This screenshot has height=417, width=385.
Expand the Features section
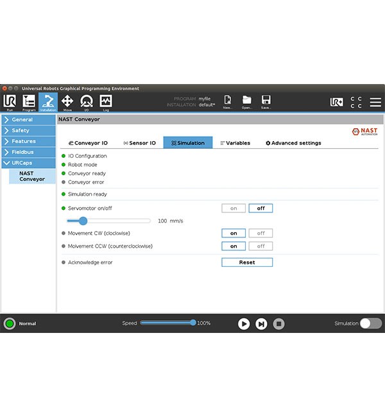coord(29,141)
